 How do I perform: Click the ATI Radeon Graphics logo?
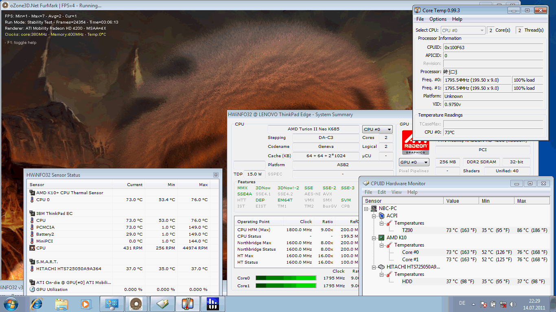point(415,143)
